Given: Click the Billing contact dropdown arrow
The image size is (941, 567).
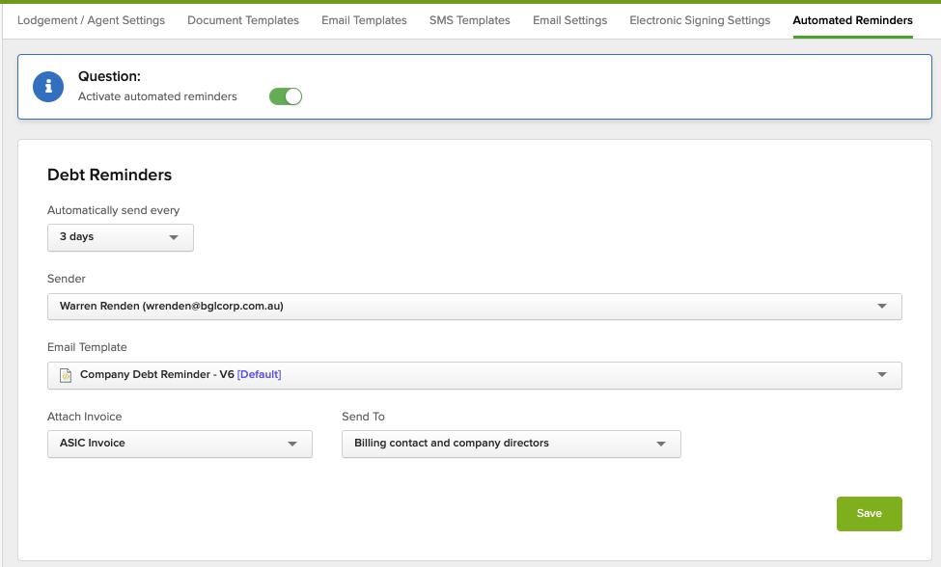Looking at the screenshot, I should point(661,445).
